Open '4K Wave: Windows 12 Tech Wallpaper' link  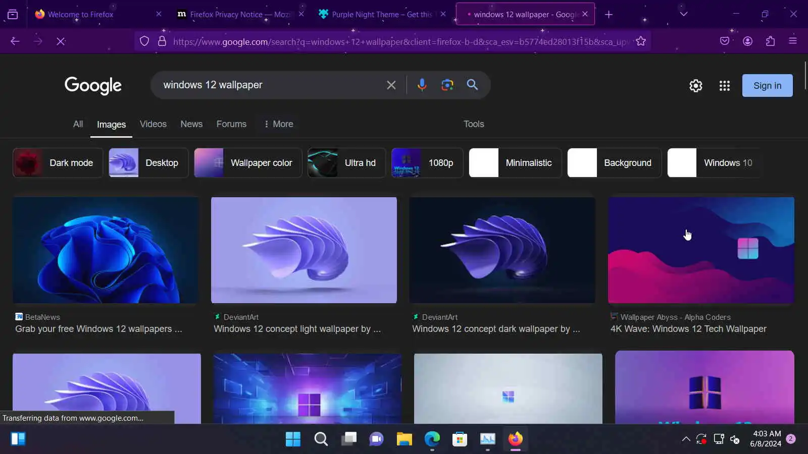point(688,329)
